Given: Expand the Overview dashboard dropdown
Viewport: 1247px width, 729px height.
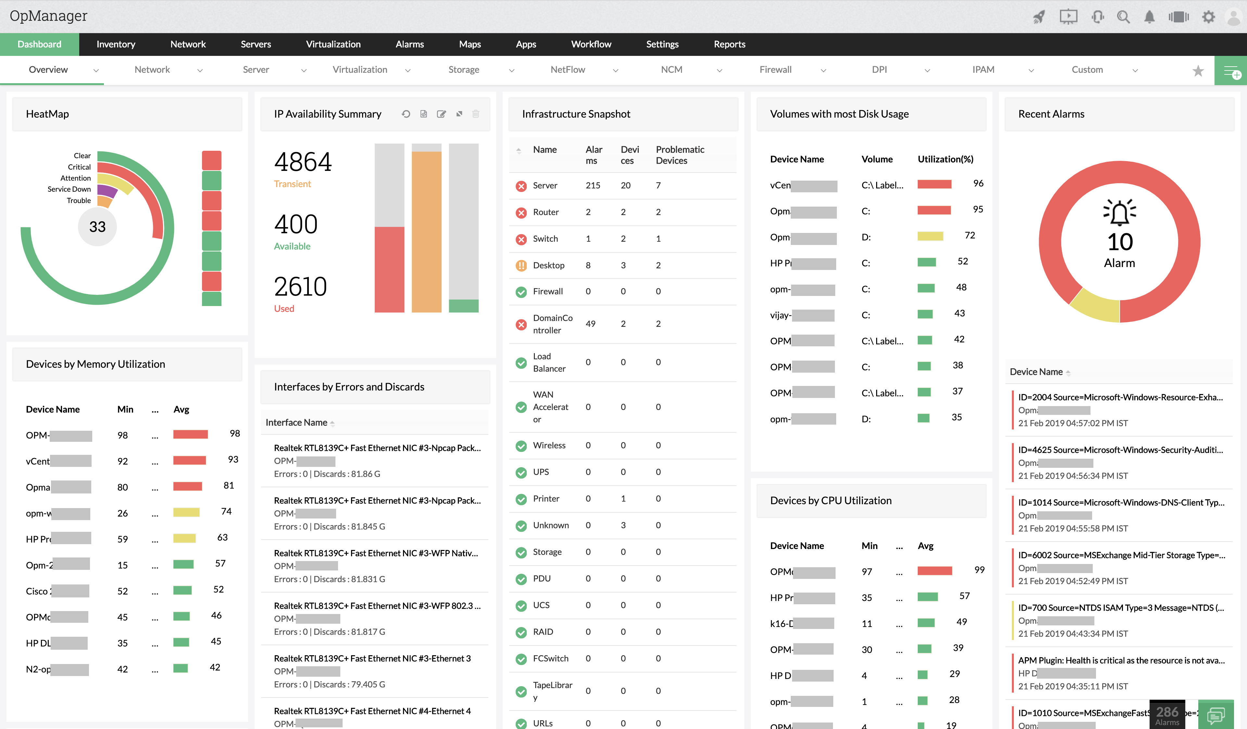Looking at the screenshot, I should (96, 70).
